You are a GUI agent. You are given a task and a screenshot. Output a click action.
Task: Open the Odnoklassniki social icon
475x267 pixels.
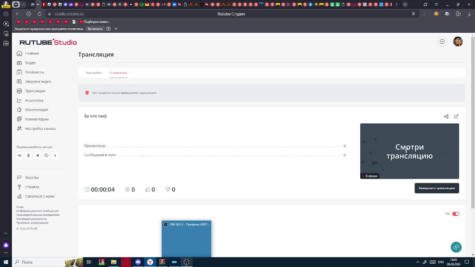click(28, 156)
